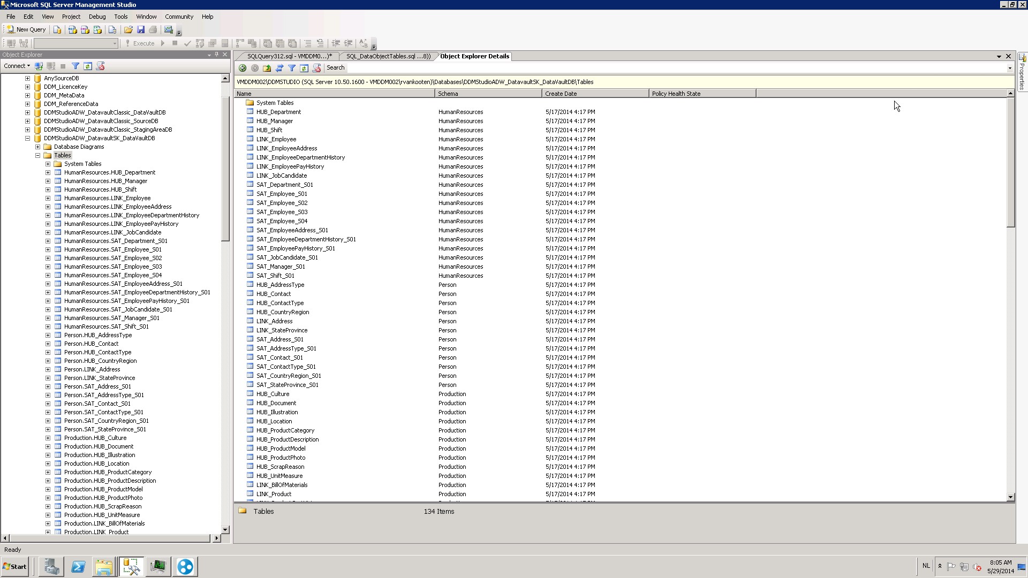
Task: Click the Object Explorer Refresh icon
Action: pos(88,66)
